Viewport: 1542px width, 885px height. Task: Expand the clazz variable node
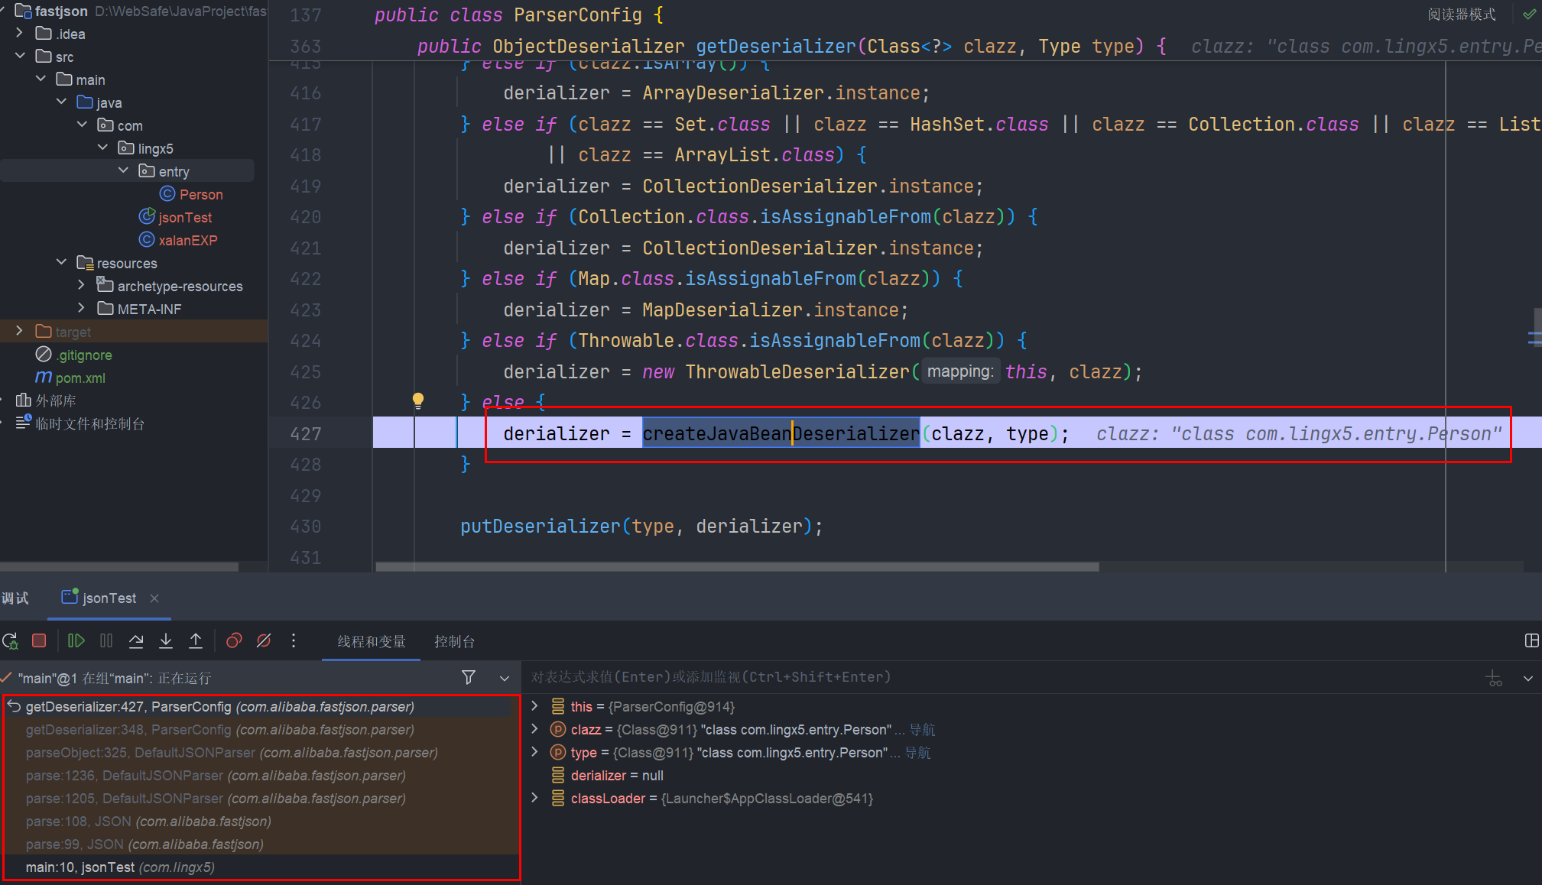(535, 729)
